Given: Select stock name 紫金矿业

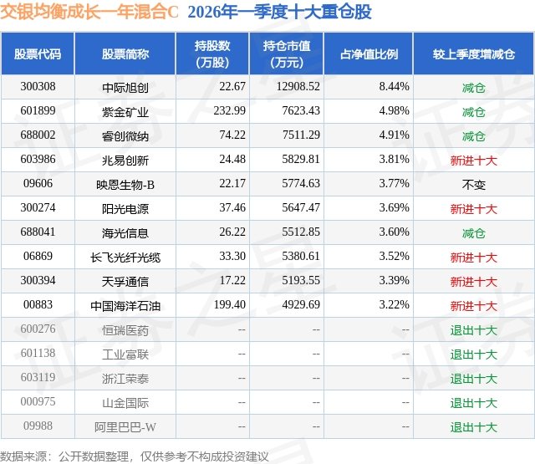Looking at the screenshot, I should point(125,112).
